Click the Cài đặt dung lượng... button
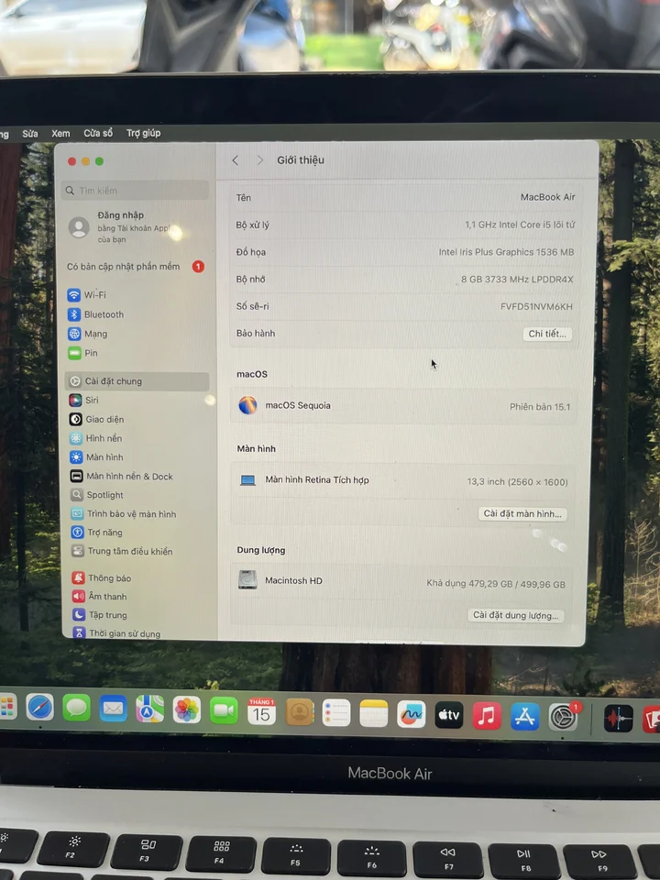 click(x=515, y=616)
